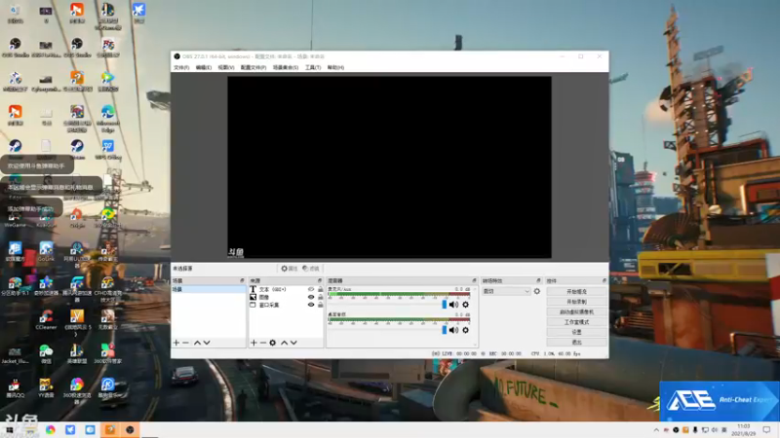780x438 pixels.
Task: Select the 场景 item in Scenes list
Action: [209, 289]
